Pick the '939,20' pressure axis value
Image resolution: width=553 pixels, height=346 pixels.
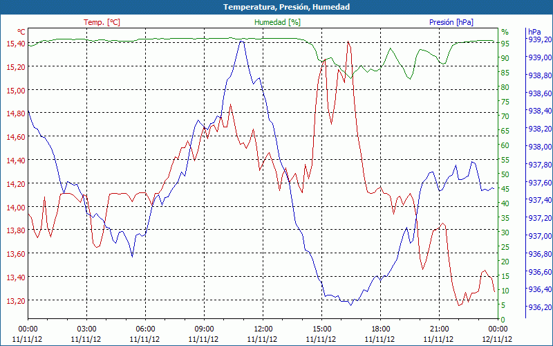pos(539,39)
